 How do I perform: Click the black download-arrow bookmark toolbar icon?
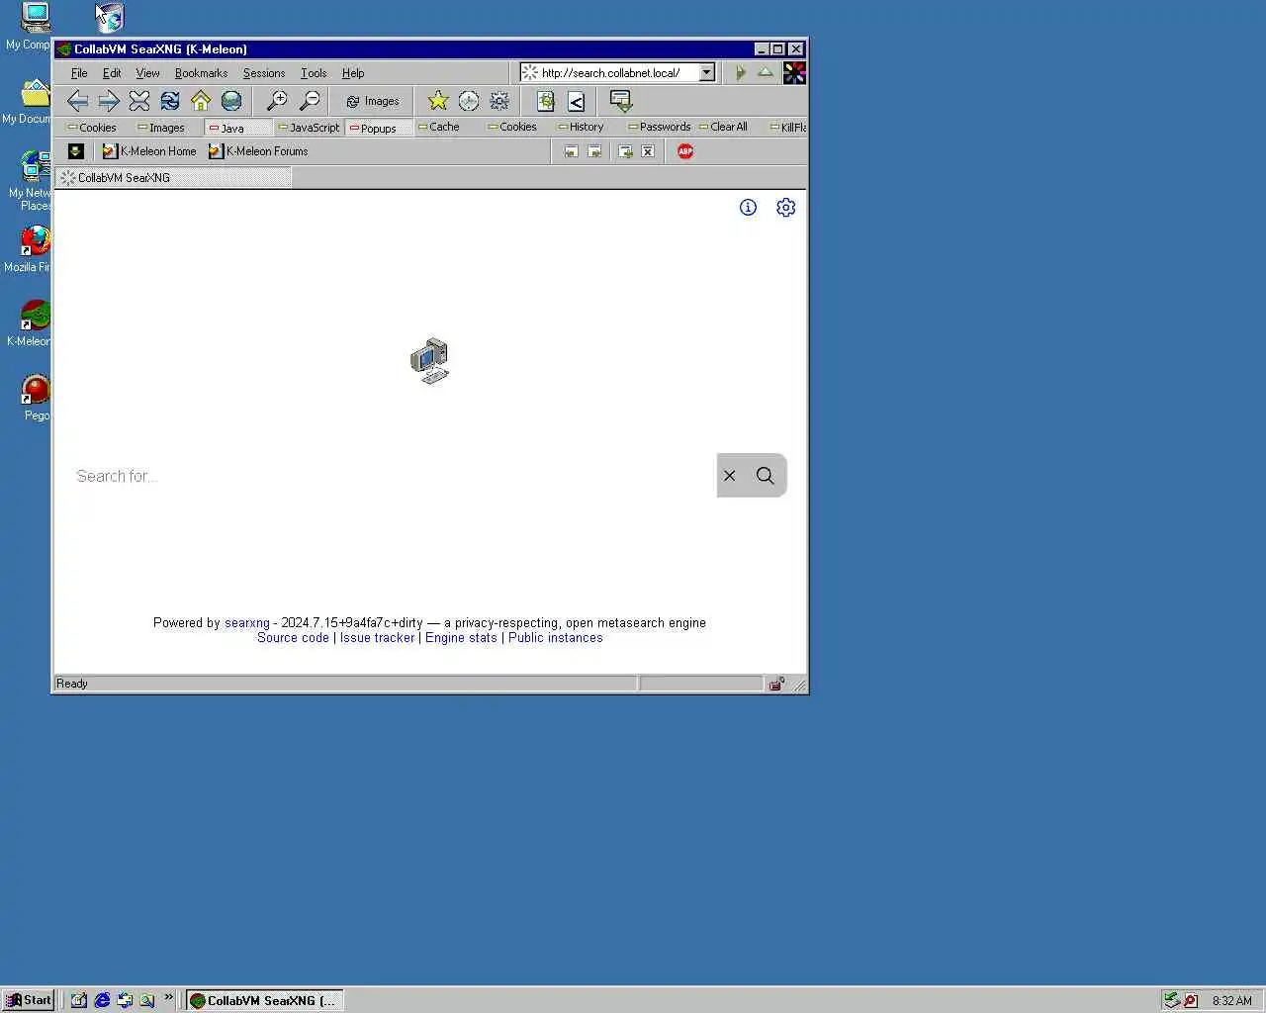75,151
